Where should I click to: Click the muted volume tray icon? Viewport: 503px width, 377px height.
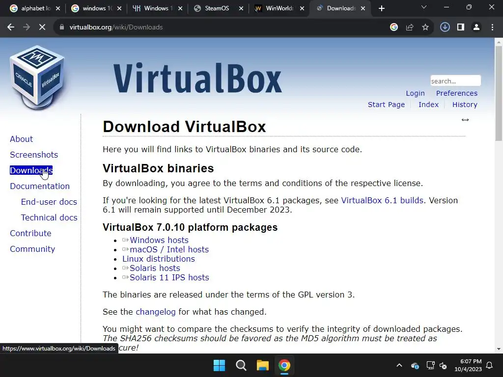pyautogui.click(x=443, y=365)
